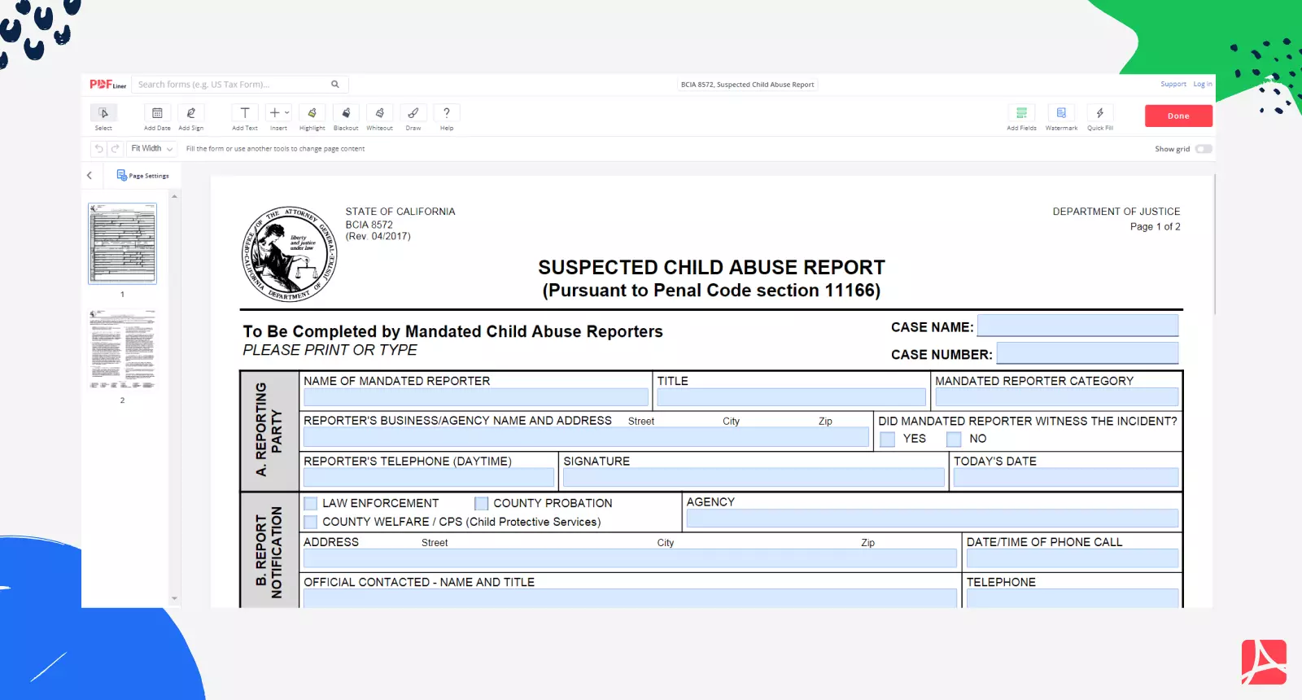The width and height of the screenshot is (1302, 700).
Task: Select the Blackout tool
Action: tap(346, 117)
